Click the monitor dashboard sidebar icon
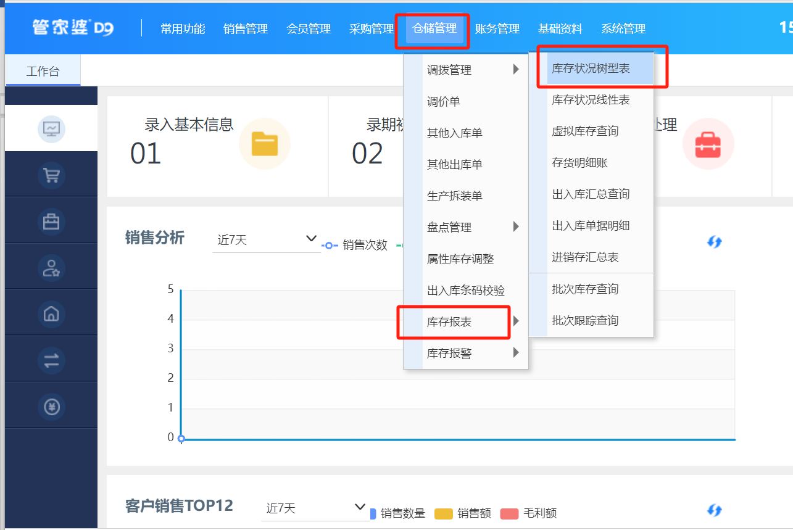This screenshot has width=793, height=530. pyautogui.click(x=51, y=128)
